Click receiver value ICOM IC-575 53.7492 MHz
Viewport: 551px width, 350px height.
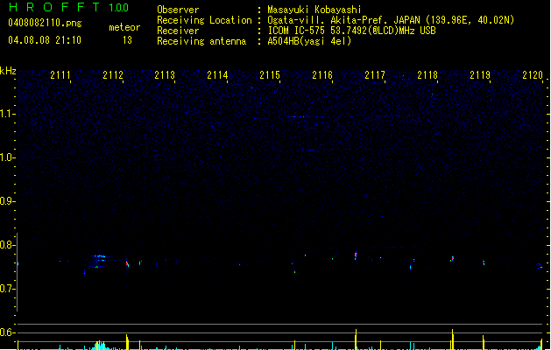(x=352, y=31)
